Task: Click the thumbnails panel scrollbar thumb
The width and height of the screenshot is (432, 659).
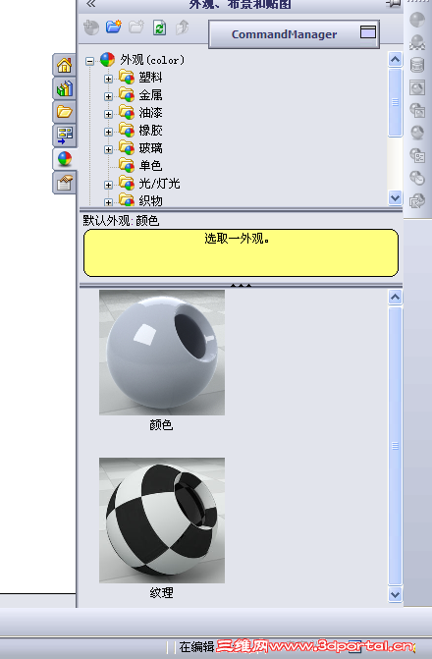Action: (x=395, y=446)
